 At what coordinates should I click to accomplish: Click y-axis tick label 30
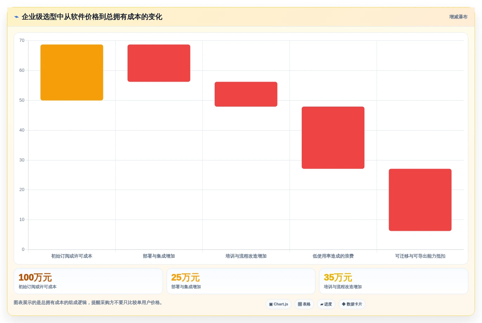(x=22, y=160)
